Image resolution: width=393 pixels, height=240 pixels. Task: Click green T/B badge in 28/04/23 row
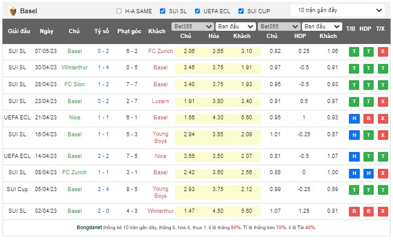(354, 85)
